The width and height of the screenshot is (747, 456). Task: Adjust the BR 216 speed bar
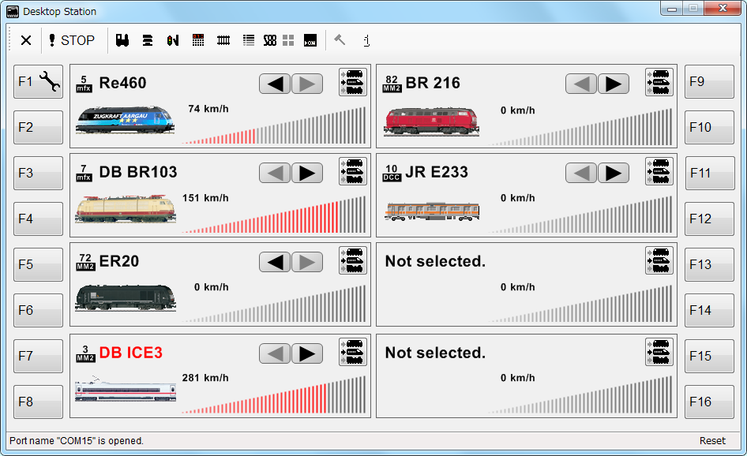pos(580,126)
